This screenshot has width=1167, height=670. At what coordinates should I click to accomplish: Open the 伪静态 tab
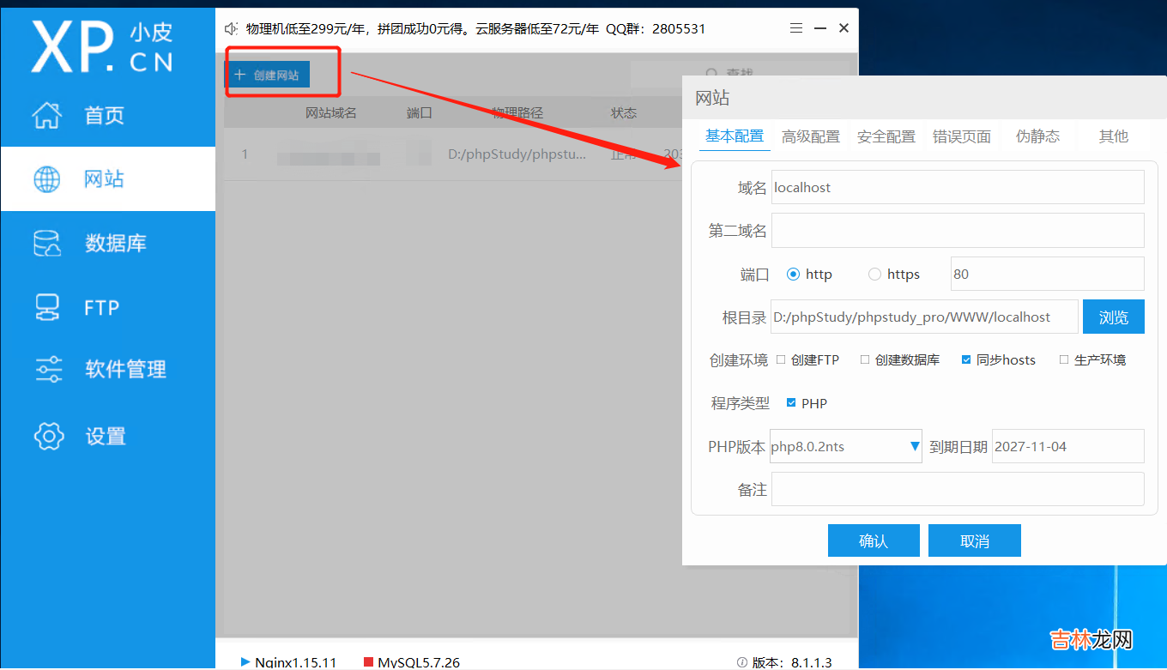(1037, 136)
